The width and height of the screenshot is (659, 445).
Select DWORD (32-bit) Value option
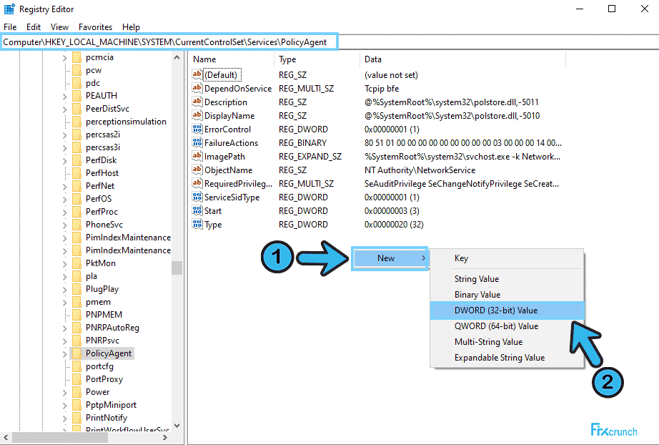click(x=507, y=310)
